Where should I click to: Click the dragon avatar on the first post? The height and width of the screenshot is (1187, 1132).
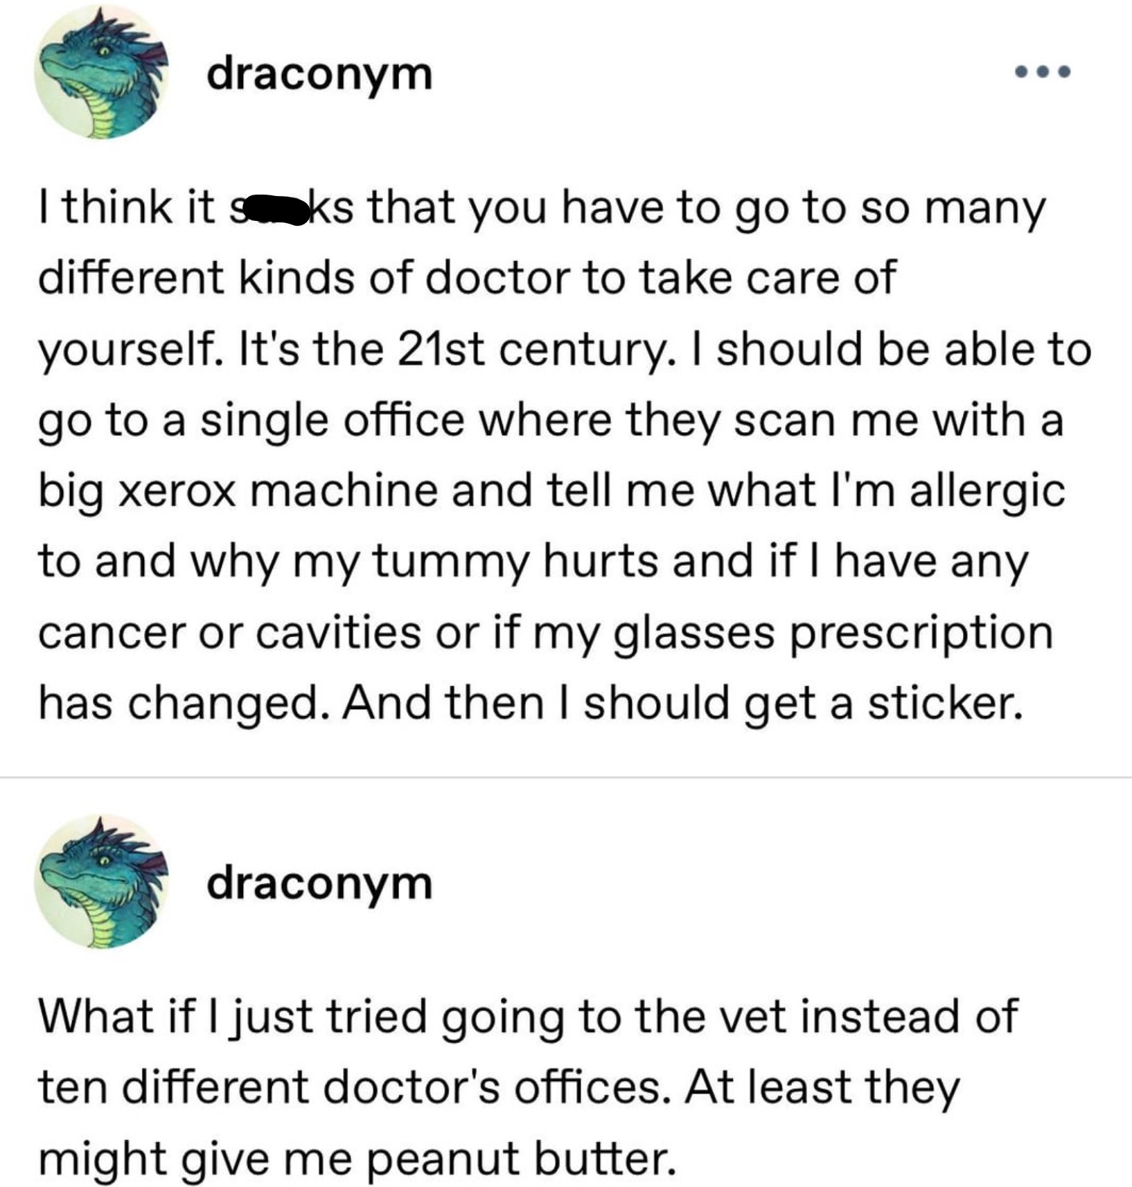point(101,72)
